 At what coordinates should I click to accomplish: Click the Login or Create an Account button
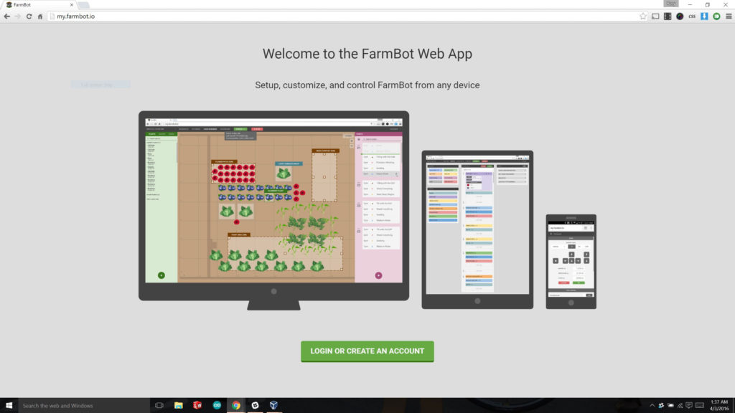[x=367, y=351]
